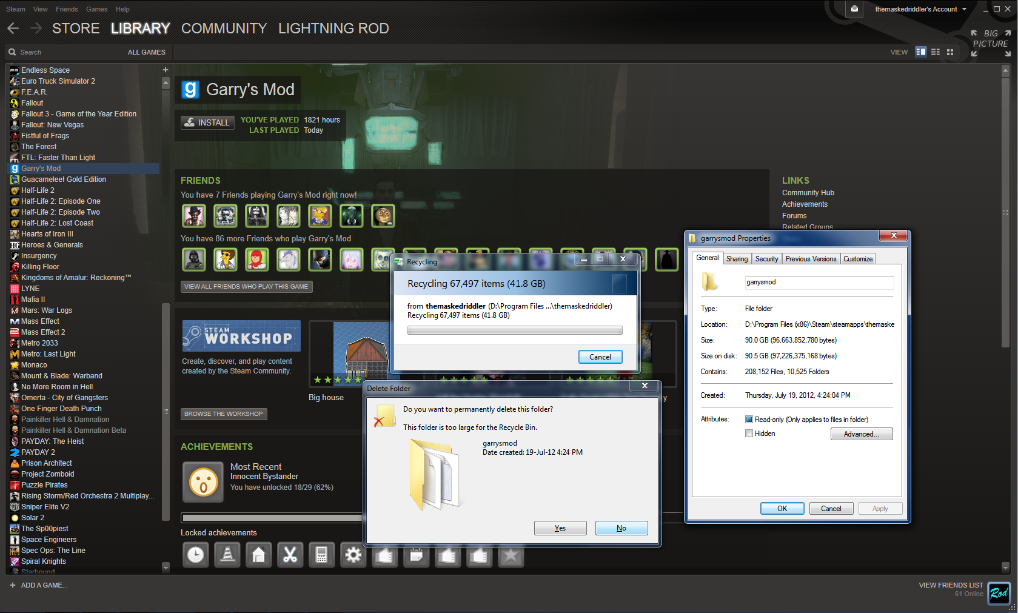Click the games list scrollbar
Viewport: 1018px width, 613px height.
click(x=166, y=411)
